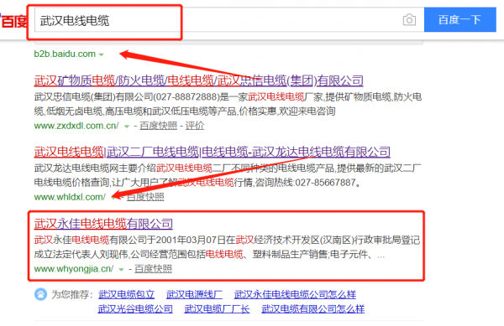Screen dimensions: 504x326
Task: Select recommended search 武汉电源线厂
Action: (x=195, y=294)
